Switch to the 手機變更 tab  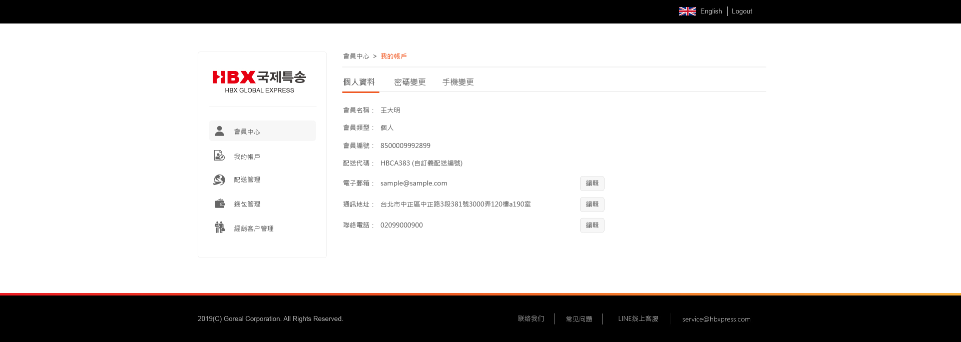pyautogui.click(x=457, y=82)
